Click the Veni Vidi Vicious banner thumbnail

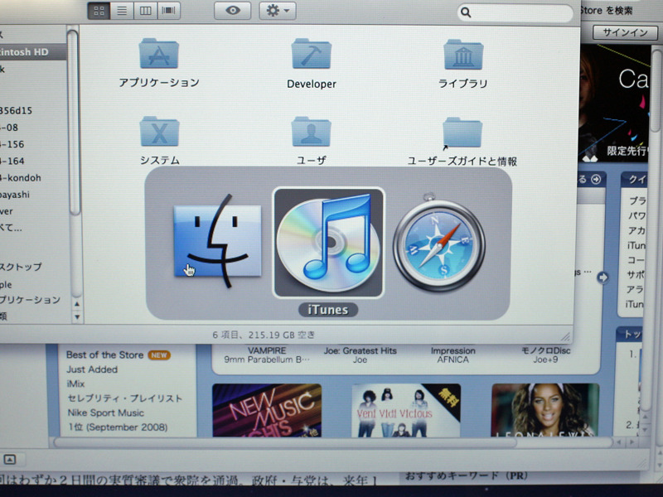pyautogui.click(x=406, y=410)
